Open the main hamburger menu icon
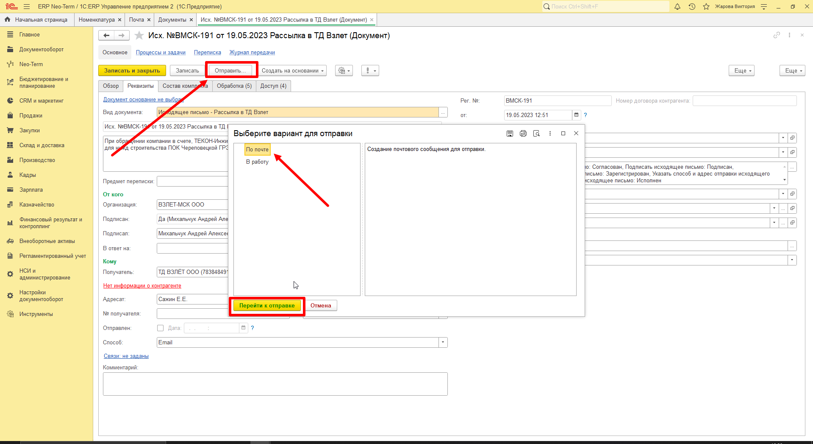Image resolution: width=813 pixels, height=444 pixels. pos(27,6)
